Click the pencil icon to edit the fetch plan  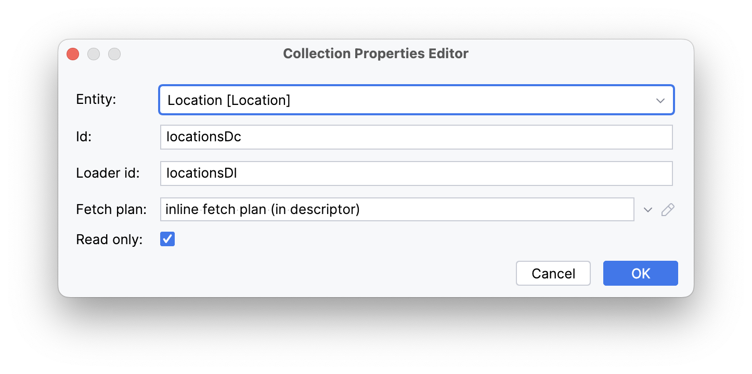click(x=668, y=209)
